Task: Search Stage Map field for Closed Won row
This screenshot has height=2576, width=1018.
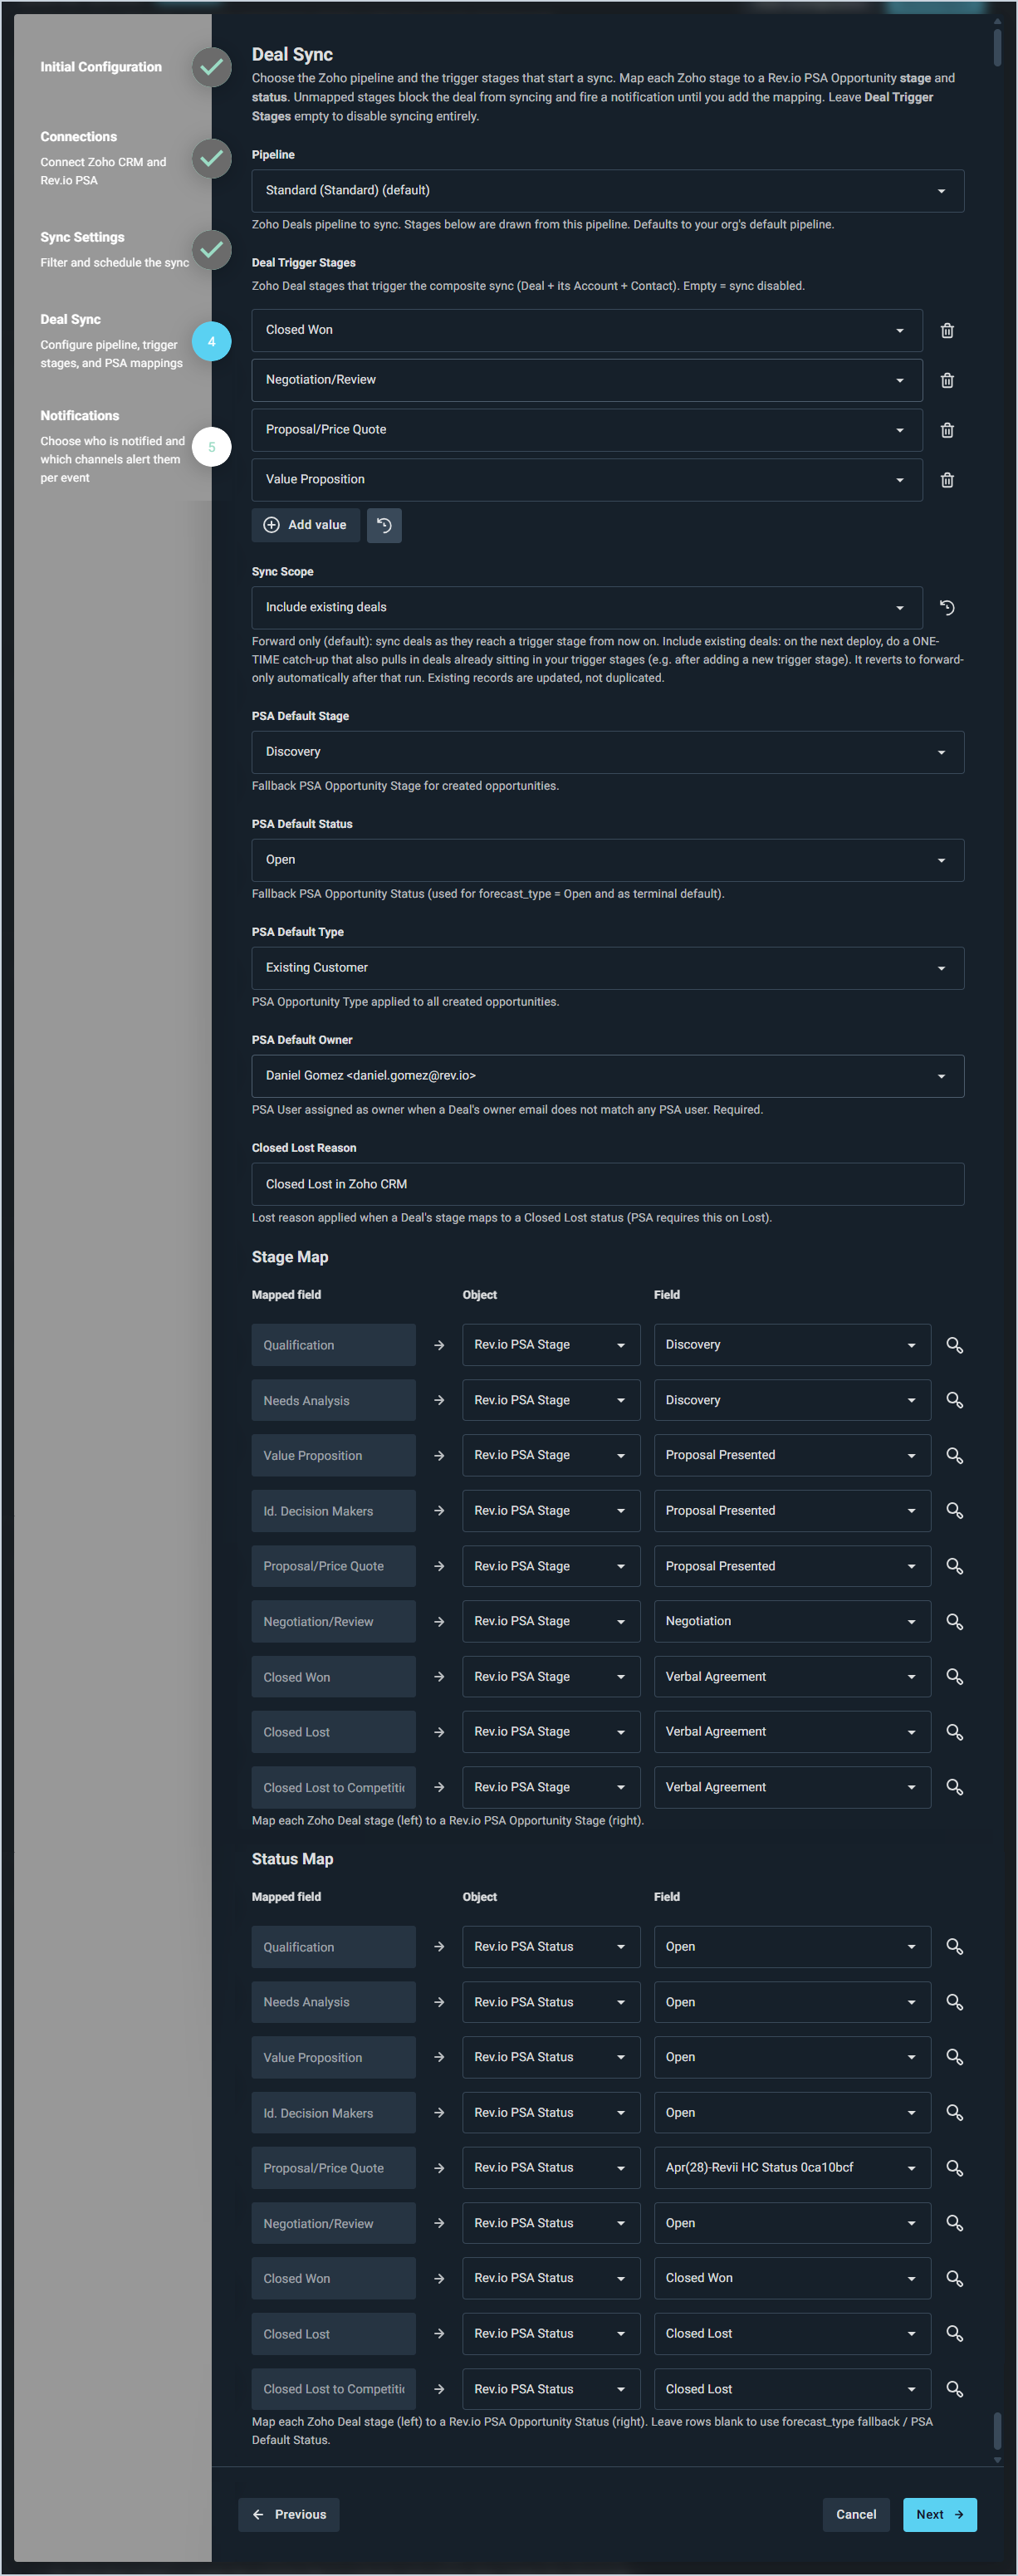Action: click(954, 1676)
